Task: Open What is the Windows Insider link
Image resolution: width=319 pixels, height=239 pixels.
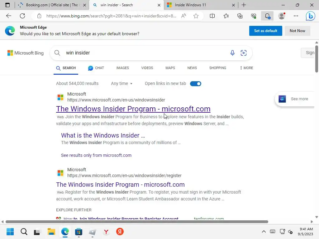Action: (x=103, y=135)
